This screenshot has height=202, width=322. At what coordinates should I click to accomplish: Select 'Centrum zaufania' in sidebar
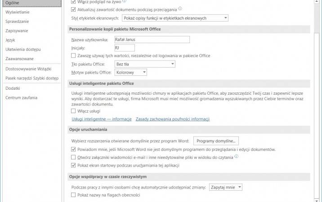[x=21, y=97]
